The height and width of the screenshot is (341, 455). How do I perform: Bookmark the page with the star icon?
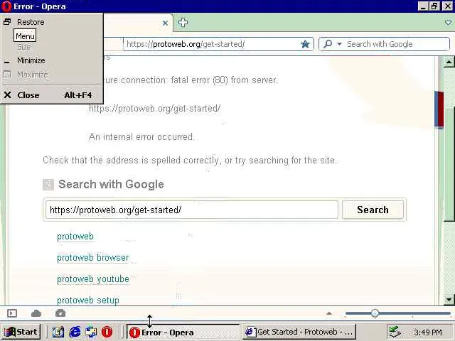(x=305, y=44)
